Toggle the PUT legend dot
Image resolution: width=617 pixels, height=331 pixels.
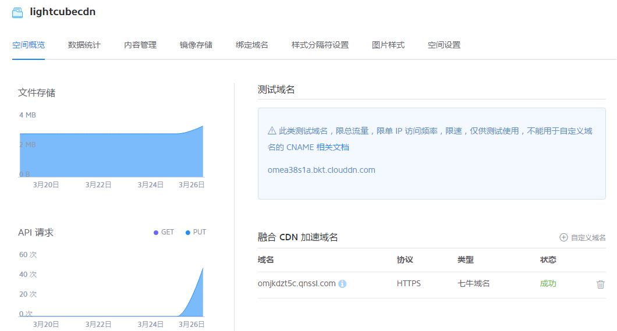point(187,232)
